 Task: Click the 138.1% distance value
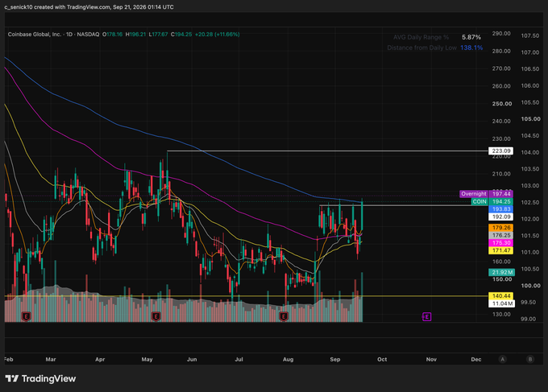pyautogui.click(x=471, y=47)
